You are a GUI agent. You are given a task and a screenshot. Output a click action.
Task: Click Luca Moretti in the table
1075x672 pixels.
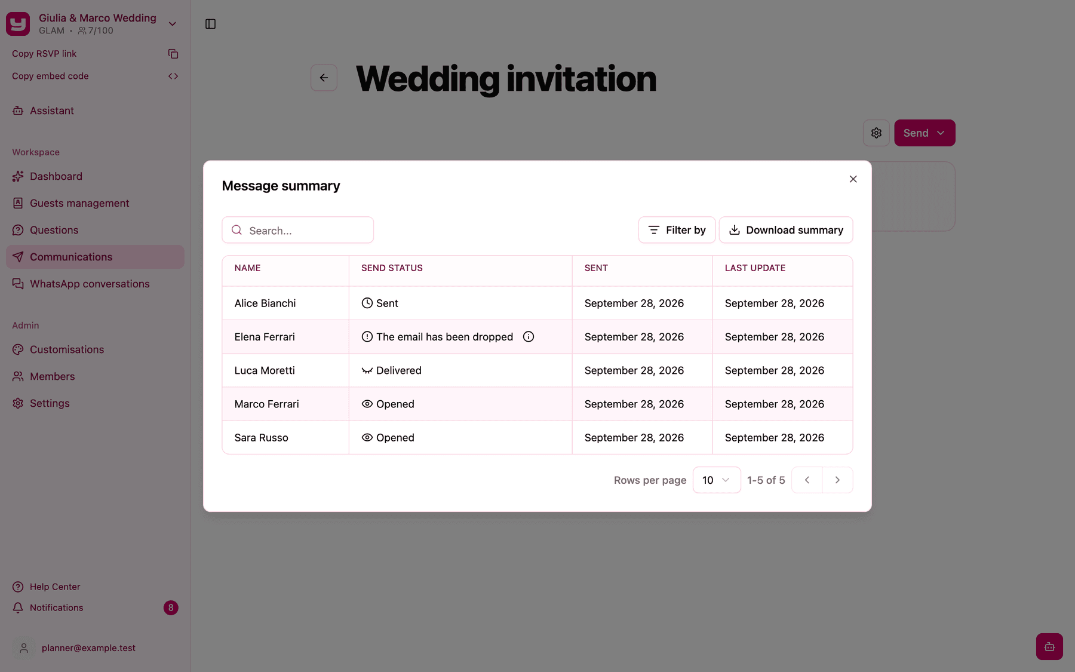265,370
